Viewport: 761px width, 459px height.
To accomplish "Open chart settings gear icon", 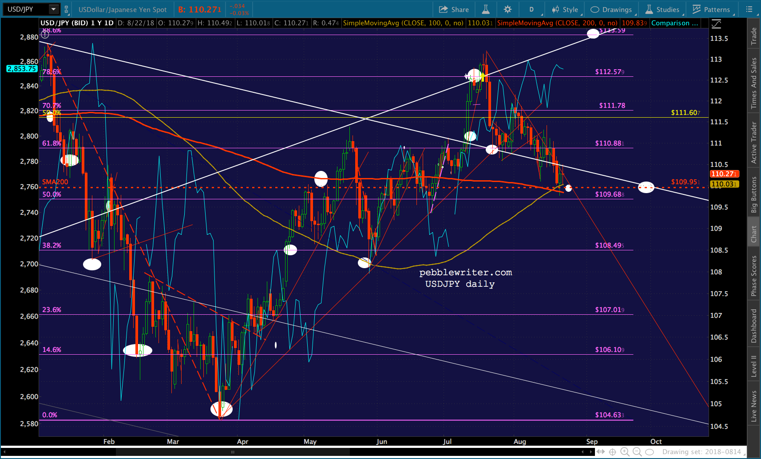I will [x=508, y=9].
